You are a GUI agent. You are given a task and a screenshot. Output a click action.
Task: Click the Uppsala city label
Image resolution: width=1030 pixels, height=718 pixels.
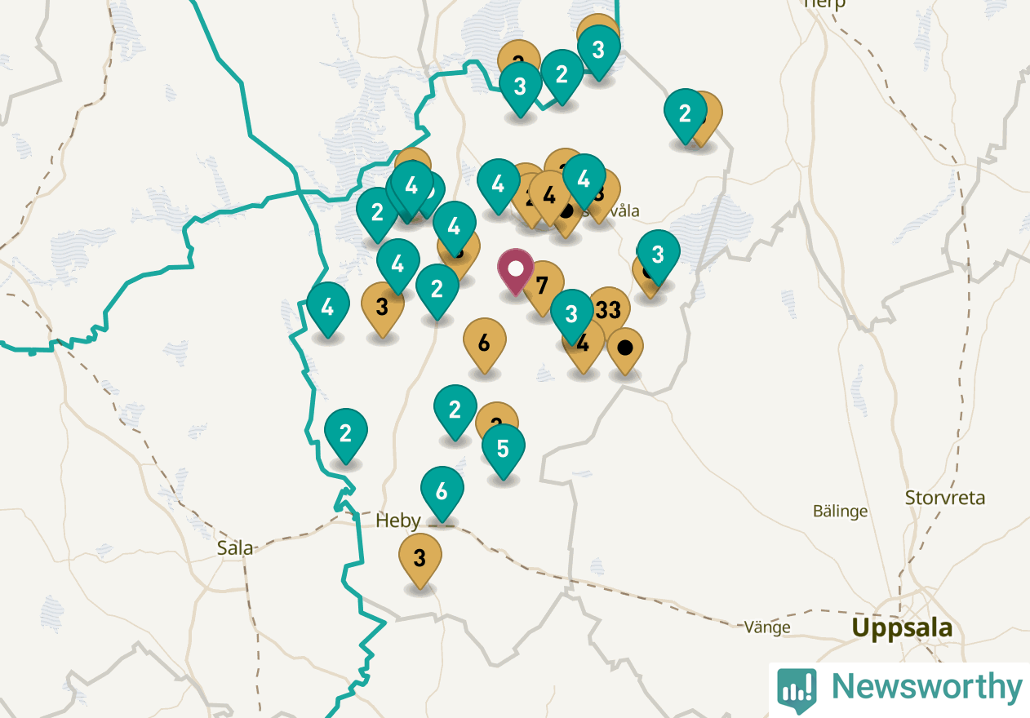902,628
